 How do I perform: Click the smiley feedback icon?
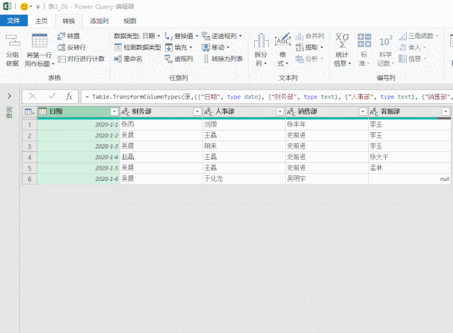point(24,6)
